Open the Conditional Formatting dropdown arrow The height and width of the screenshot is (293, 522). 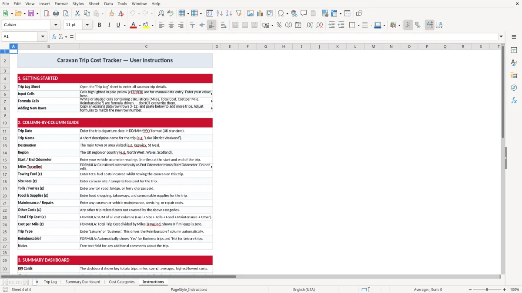pos(399,25)
